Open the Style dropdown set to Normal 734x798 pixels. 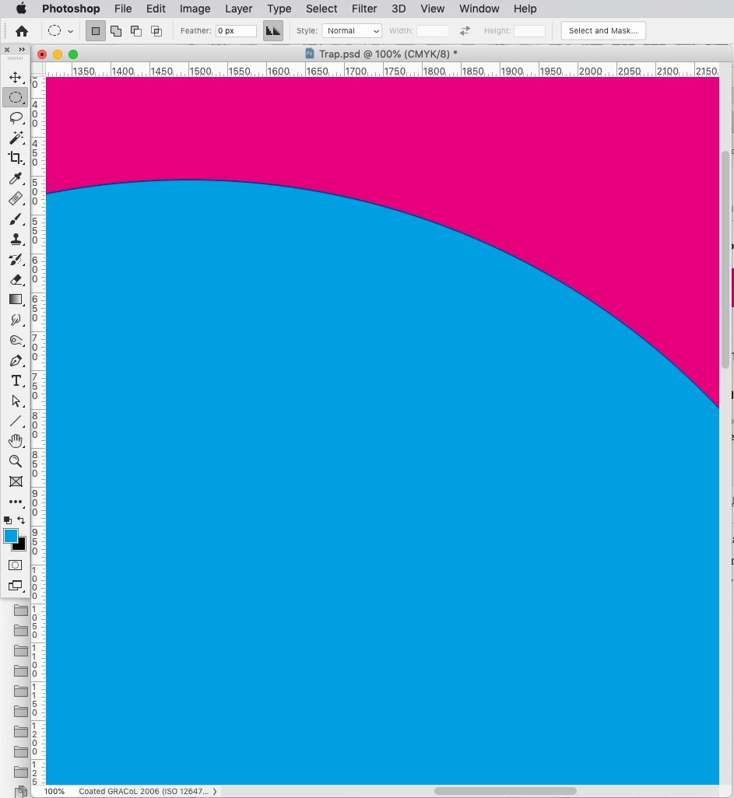point(352,30)
